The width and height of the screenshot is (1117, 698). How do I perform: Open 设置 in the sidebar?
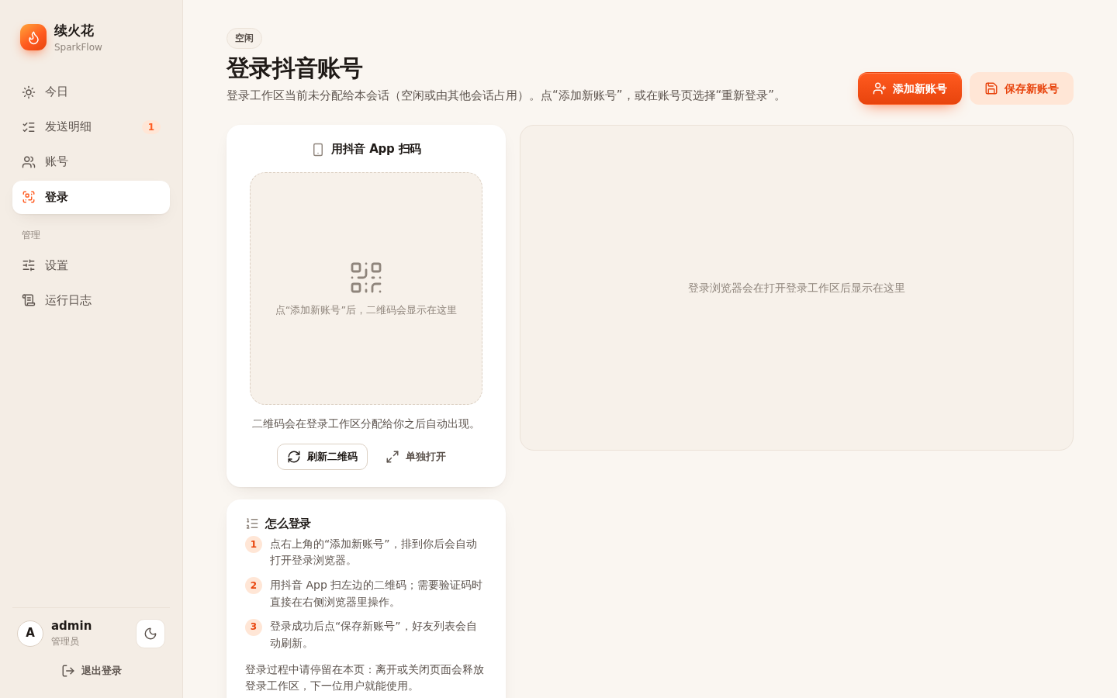pos(91,265)
